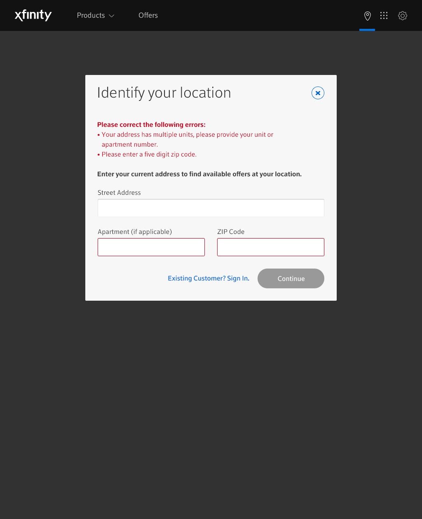Click the xfinity logo
The width and height of the screenshot is (422, 519).
pos(33,16)
